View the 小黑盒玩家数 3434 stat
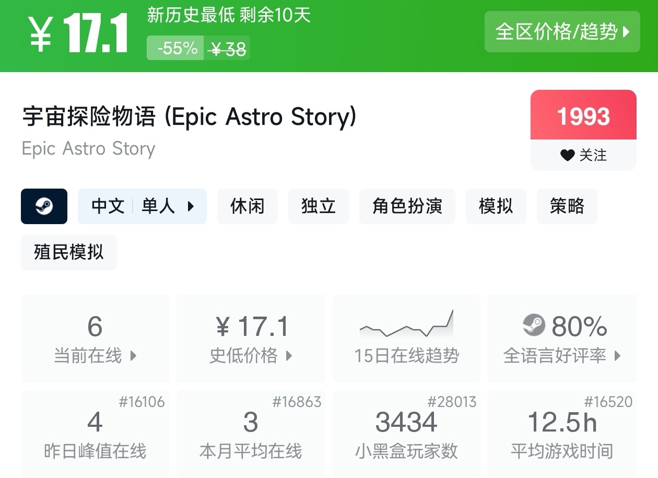This screenshot has width=658, height=478. [406, 434]
